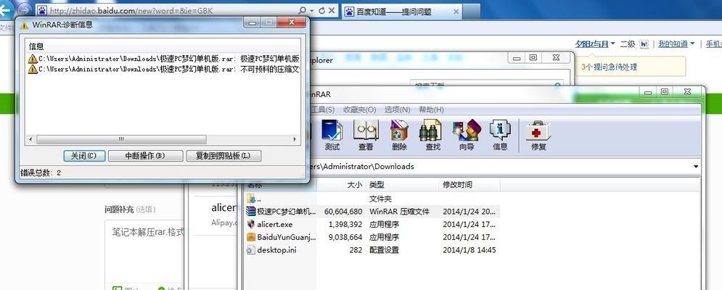Open the 收藏夹(O) menu in WinRAR
Screen dimensions: 722x290
click(360, 109)
